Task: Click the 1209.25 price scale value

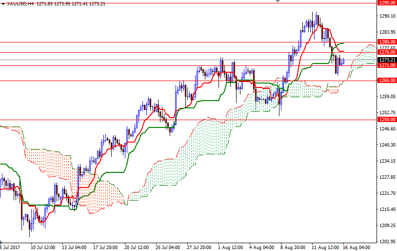Action: click(387, 225)
